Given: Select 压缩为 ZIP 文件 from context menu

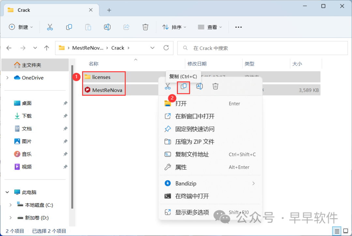Looking at the screenshot, I should 195,142.
